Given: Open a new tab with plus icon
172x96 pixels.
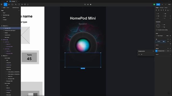Looking at the screenshot, I should point(19,1).
